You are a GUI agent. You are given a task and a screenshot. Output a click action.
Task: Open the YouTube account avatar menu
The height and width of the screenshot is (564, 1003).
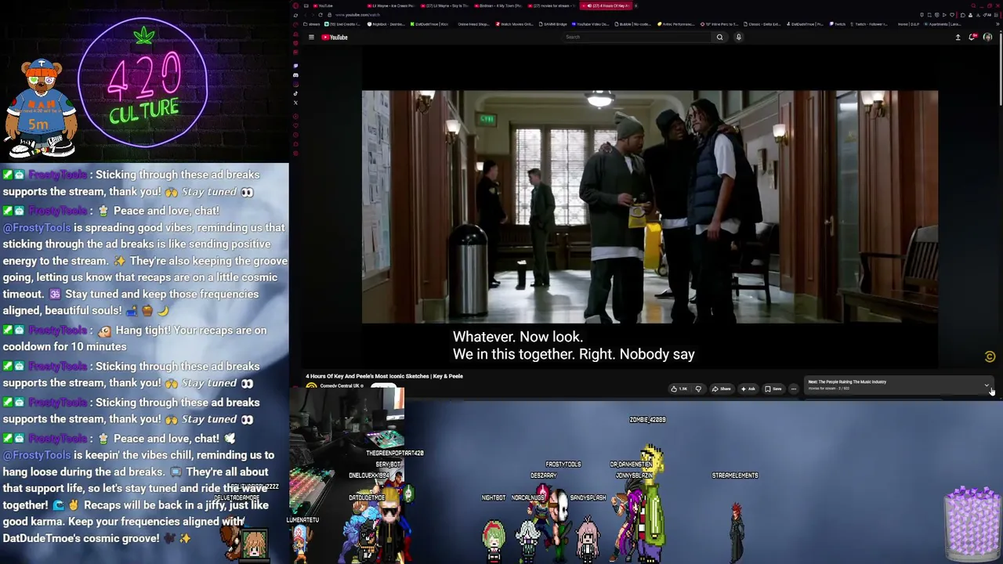click(x=987, y=37)
